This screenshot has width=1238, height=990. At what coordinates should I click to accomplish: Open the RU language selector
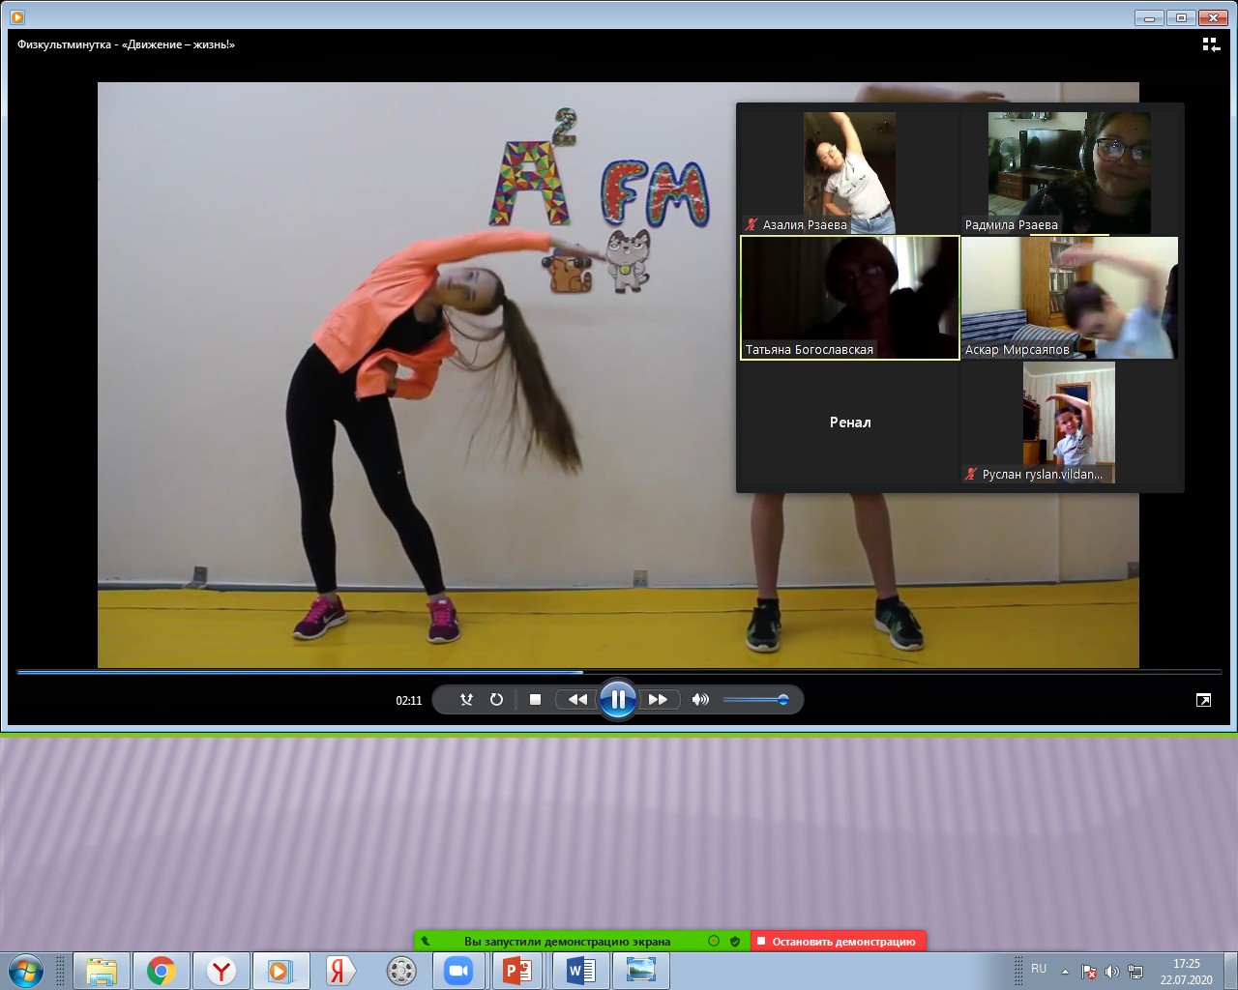click(1039, 969)
